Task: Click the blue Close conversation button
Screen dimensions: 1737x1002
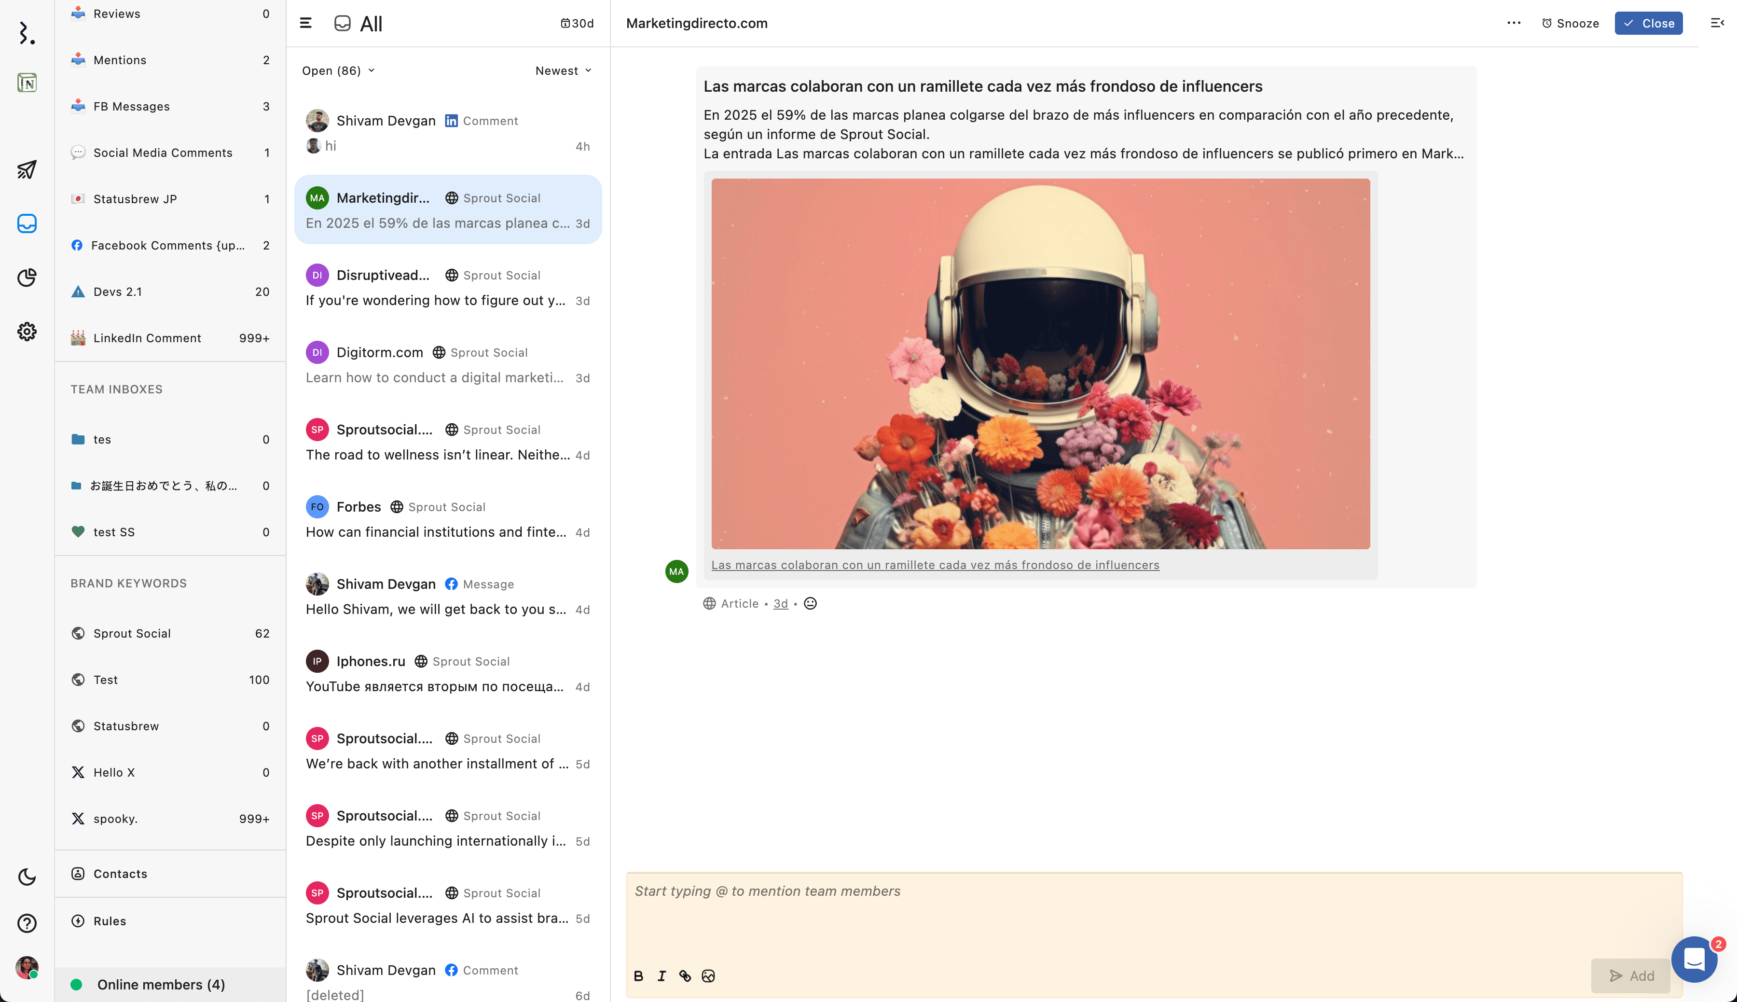Action: click(1648, 23)
